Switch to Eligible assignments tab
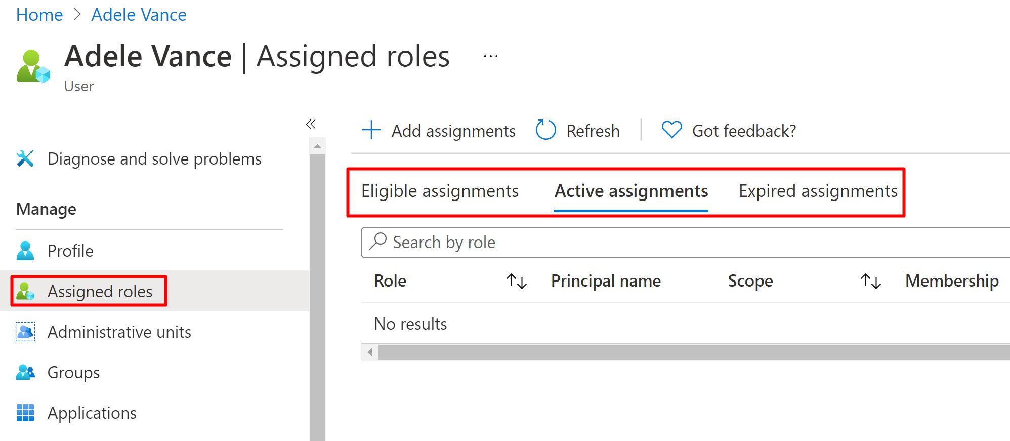Image resolution: width=1010 pixels, height=441 pixels. (x=440, y=191)
